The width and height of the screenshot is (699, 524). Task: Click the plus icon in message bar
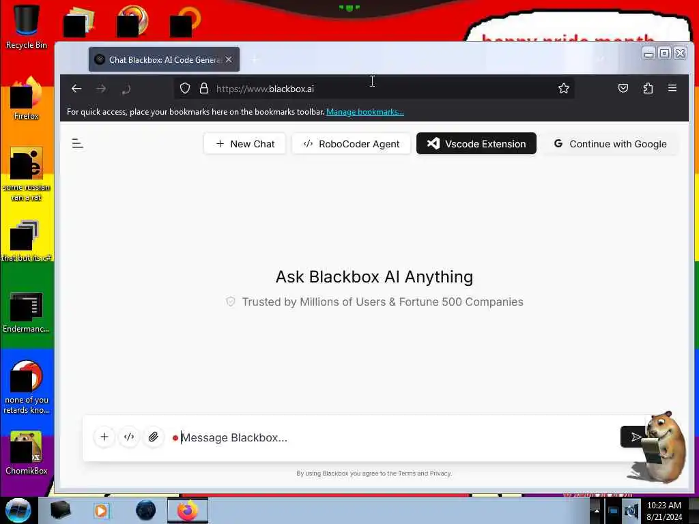(x=104, y=437)
